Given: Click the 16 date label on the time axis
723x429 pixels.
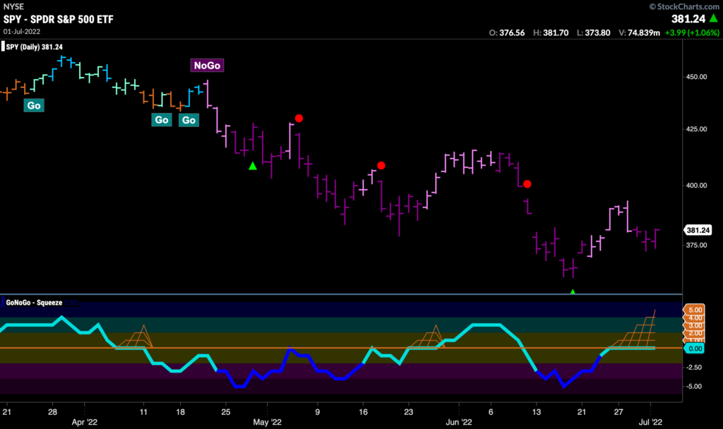Looking at the screenshot, I should pos(364,412).
